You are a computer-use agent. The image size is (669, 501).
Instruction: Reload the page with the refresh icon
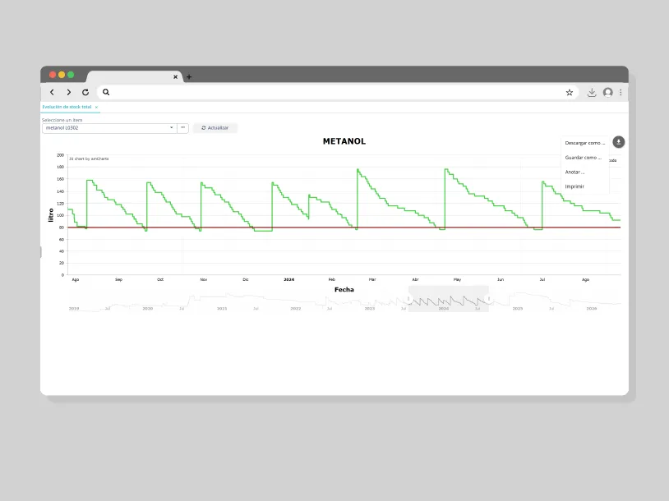click(85, 92)
